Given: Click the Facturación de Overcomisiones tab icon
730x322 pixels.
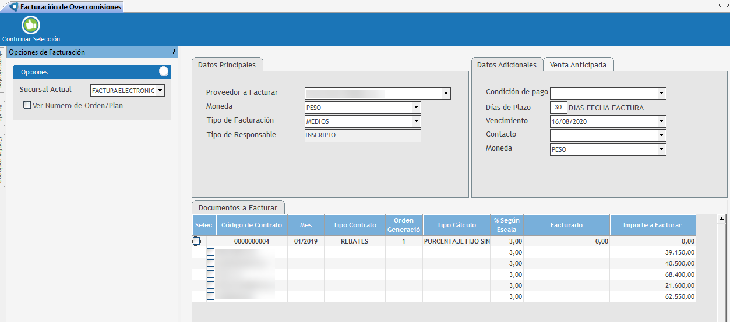Looking at the screenshot, I should (14, 7).
